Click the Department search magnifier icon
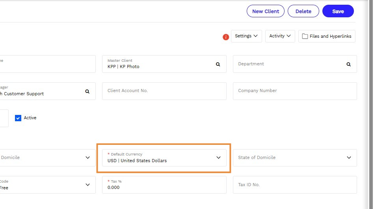Screen dimensions: 374x209 (x=348, y=64)
